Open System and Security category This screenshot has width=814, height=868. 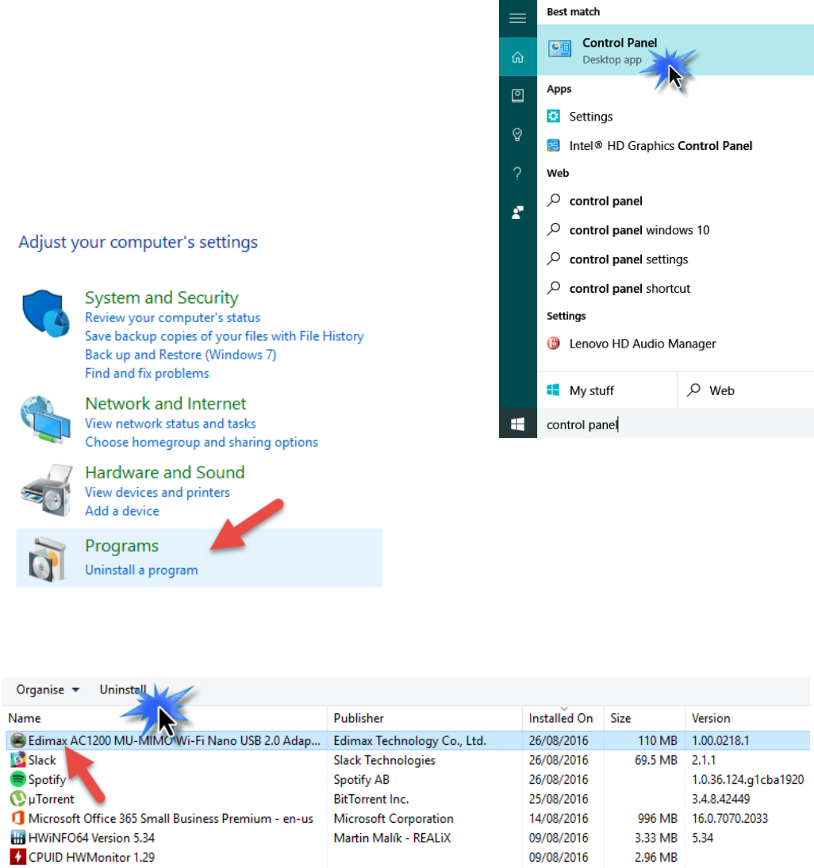point(162,298)
